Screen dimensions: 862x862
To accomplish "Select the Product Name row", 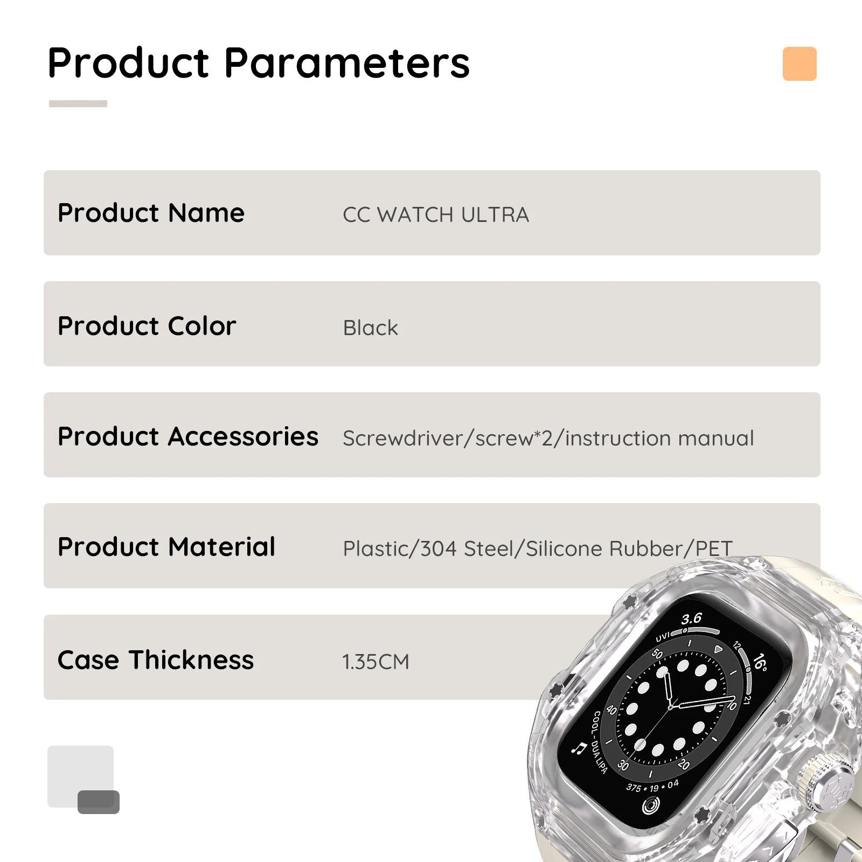I will 432,213.
